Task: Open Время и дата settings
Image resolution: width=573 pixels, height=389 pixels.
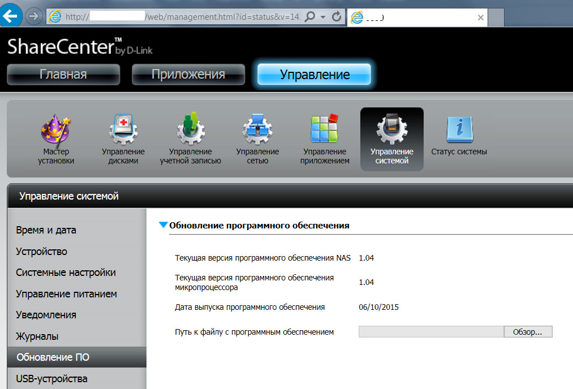Action: [x=46, y=230]
